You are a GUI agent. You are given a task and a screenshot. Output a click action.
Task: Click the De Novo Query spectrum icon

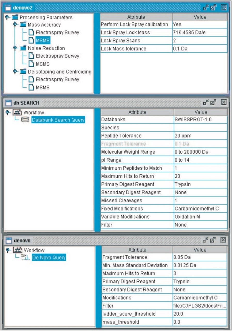click(x=26, y=257)
